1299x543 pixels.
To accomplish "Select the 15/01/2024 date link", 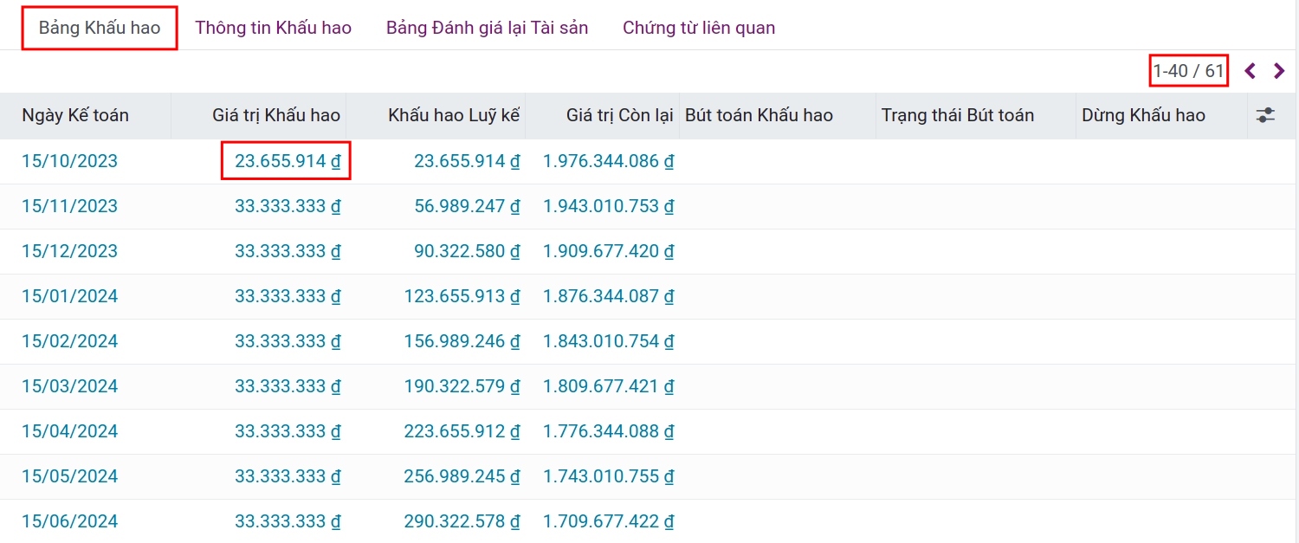I will 69,295.
